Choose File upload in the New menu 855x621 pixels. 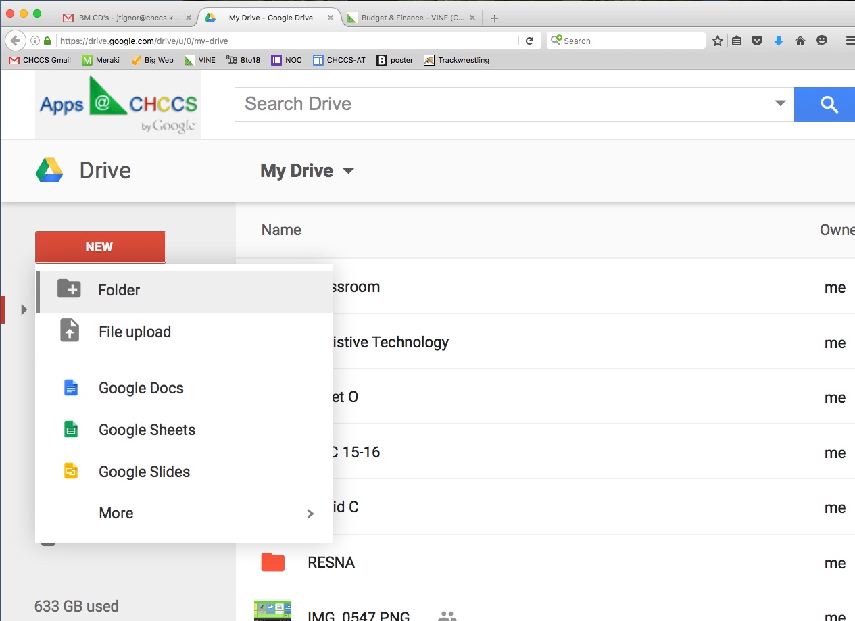134,332
